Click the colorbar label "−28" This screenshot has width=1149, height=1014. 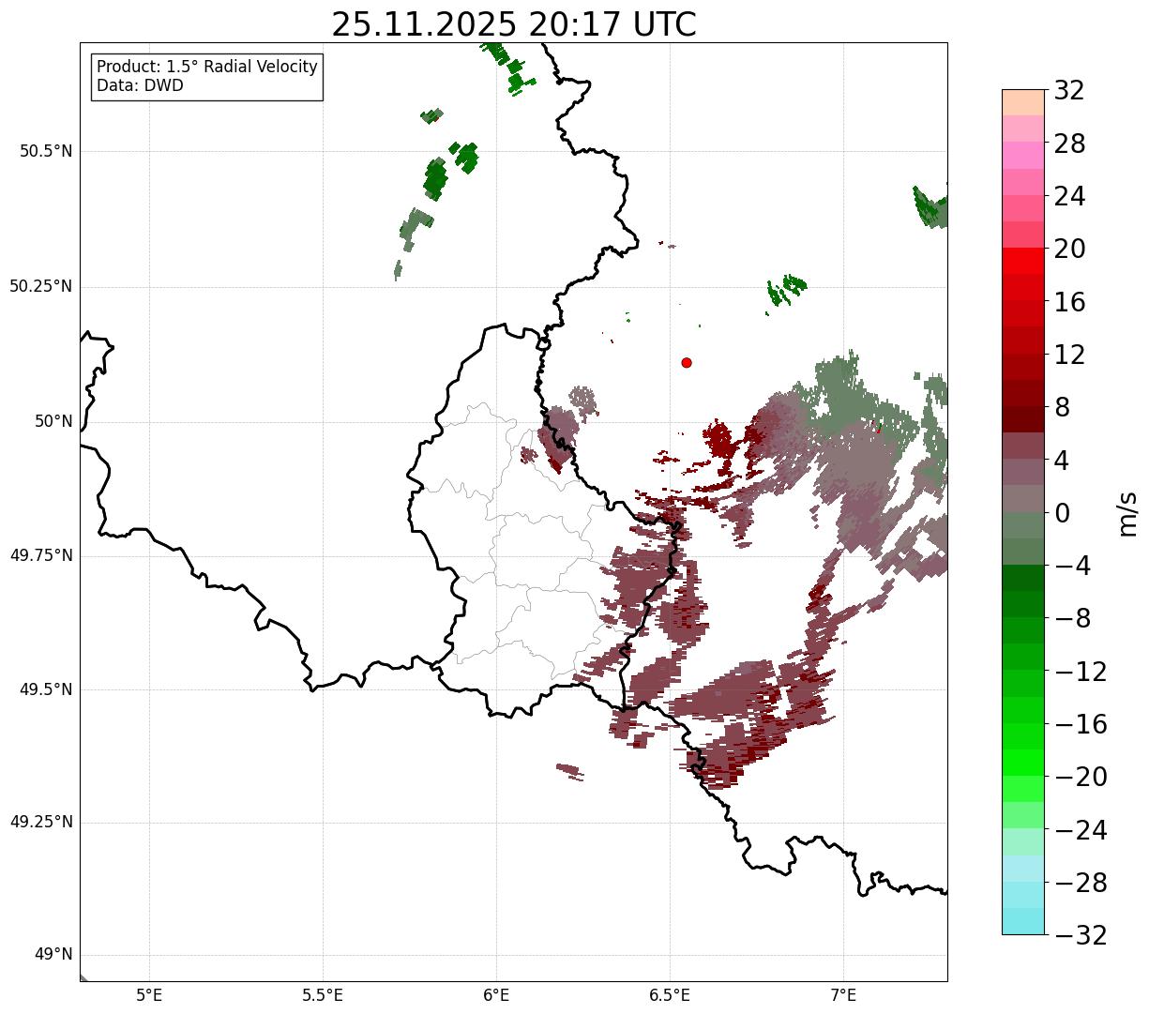pyautogui.click(x=1081, y=884)
